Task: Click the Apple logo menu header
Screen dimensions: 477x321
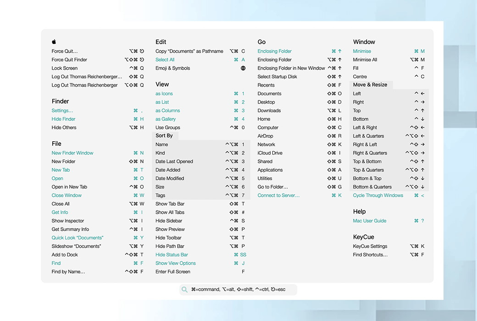Action: pos(54,42)
